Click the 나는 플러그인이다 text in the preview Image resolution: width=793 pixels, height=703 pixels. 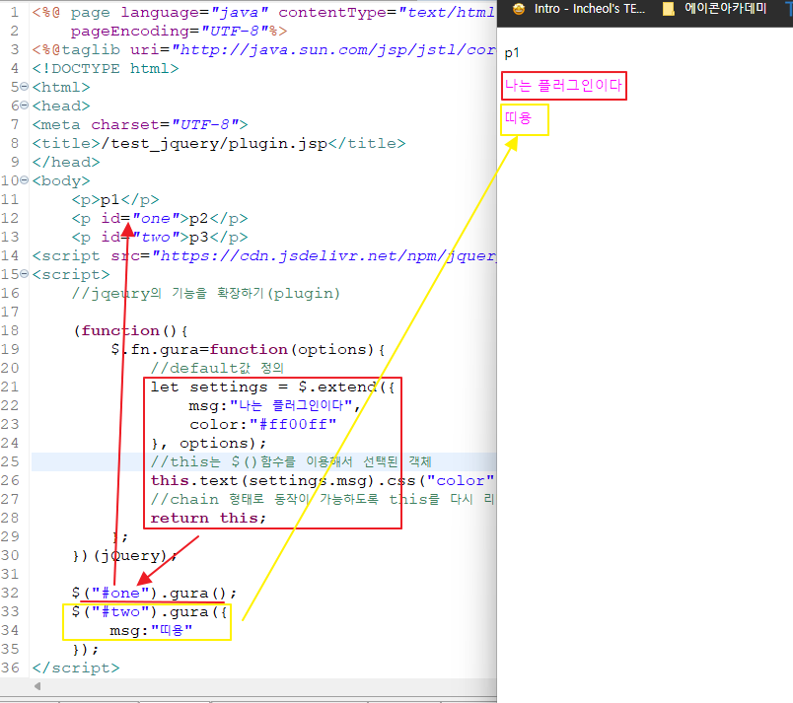click(x=562, y=86)
